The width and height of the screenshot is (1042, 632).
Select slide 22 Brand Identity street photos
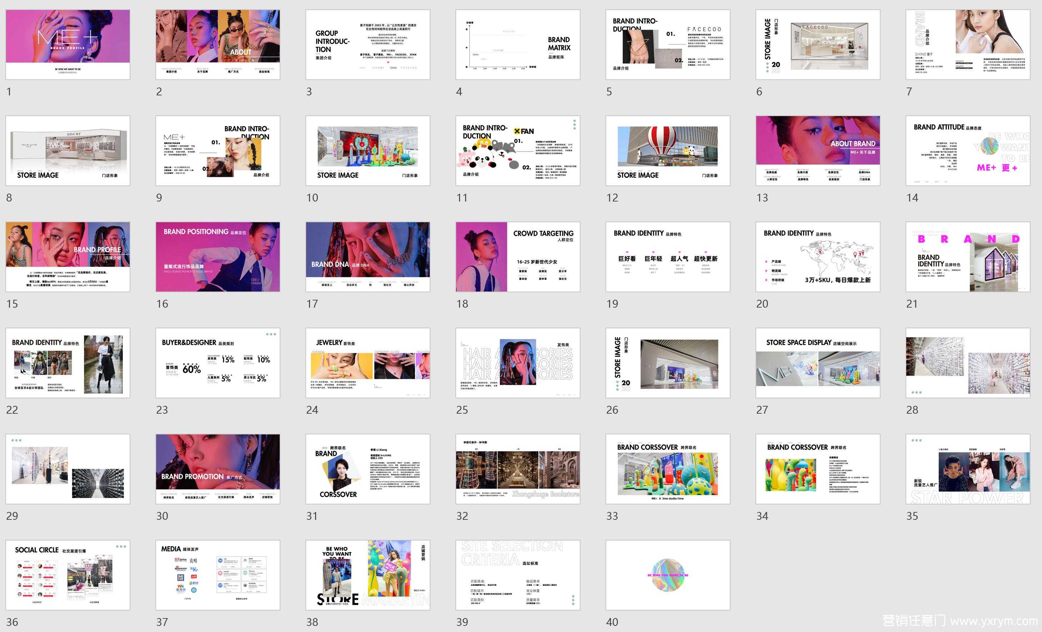(68, 363)
